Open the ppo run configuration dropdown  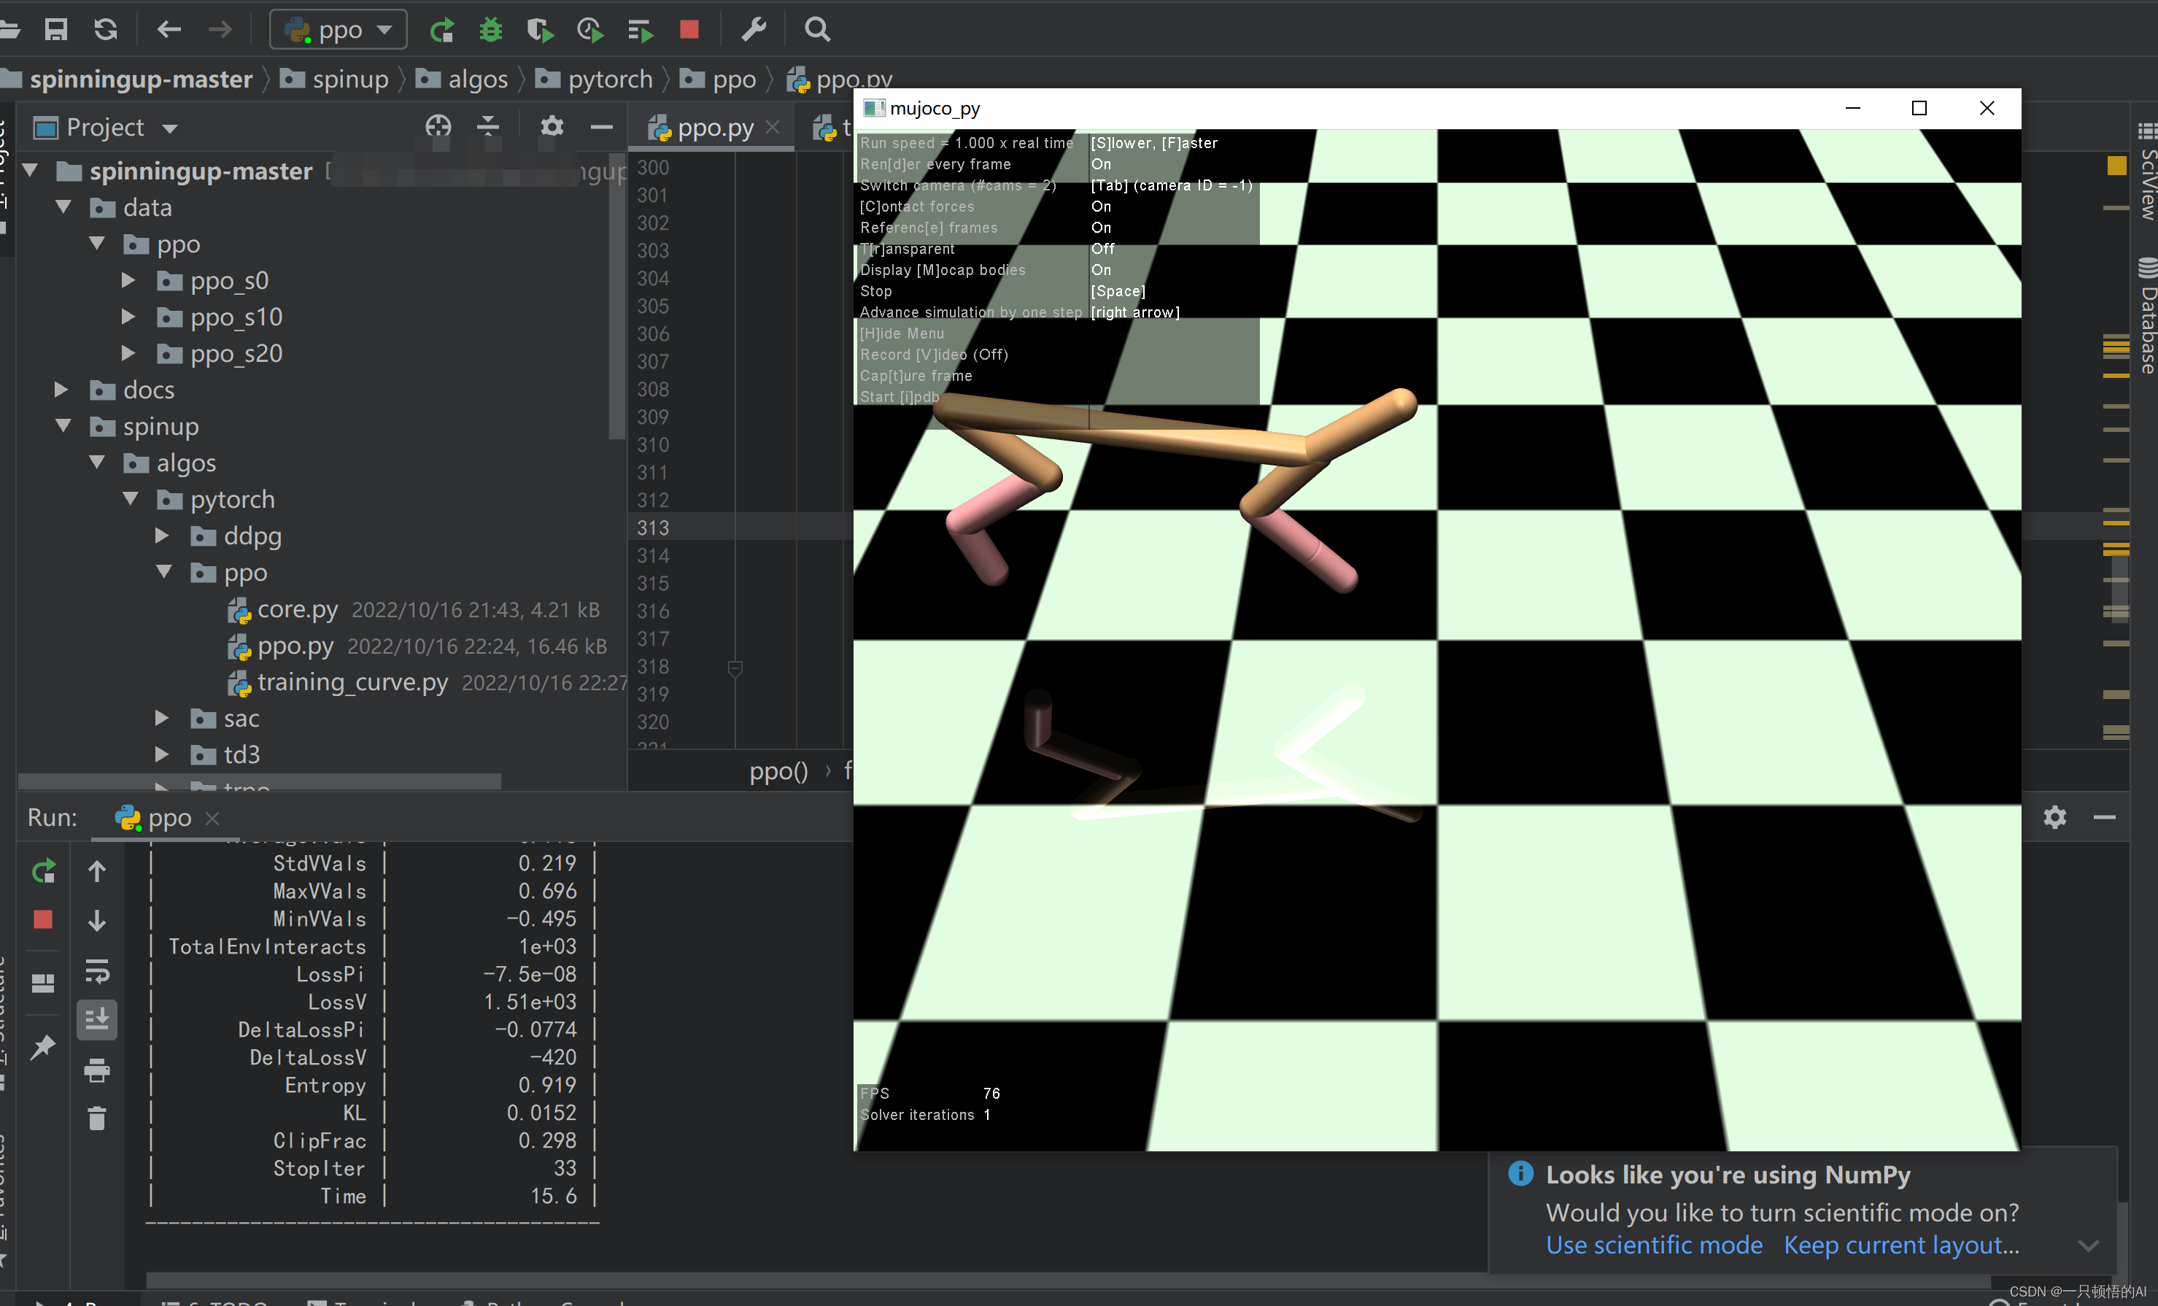click(x=338, y=30)
